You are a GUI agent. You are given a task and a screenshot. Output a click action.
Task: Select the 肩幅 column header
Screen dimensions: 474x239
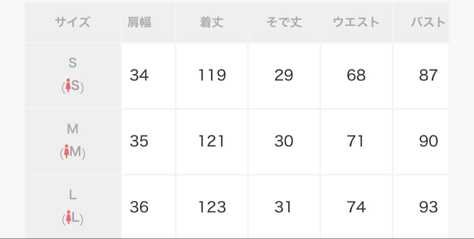pos(139,22)
